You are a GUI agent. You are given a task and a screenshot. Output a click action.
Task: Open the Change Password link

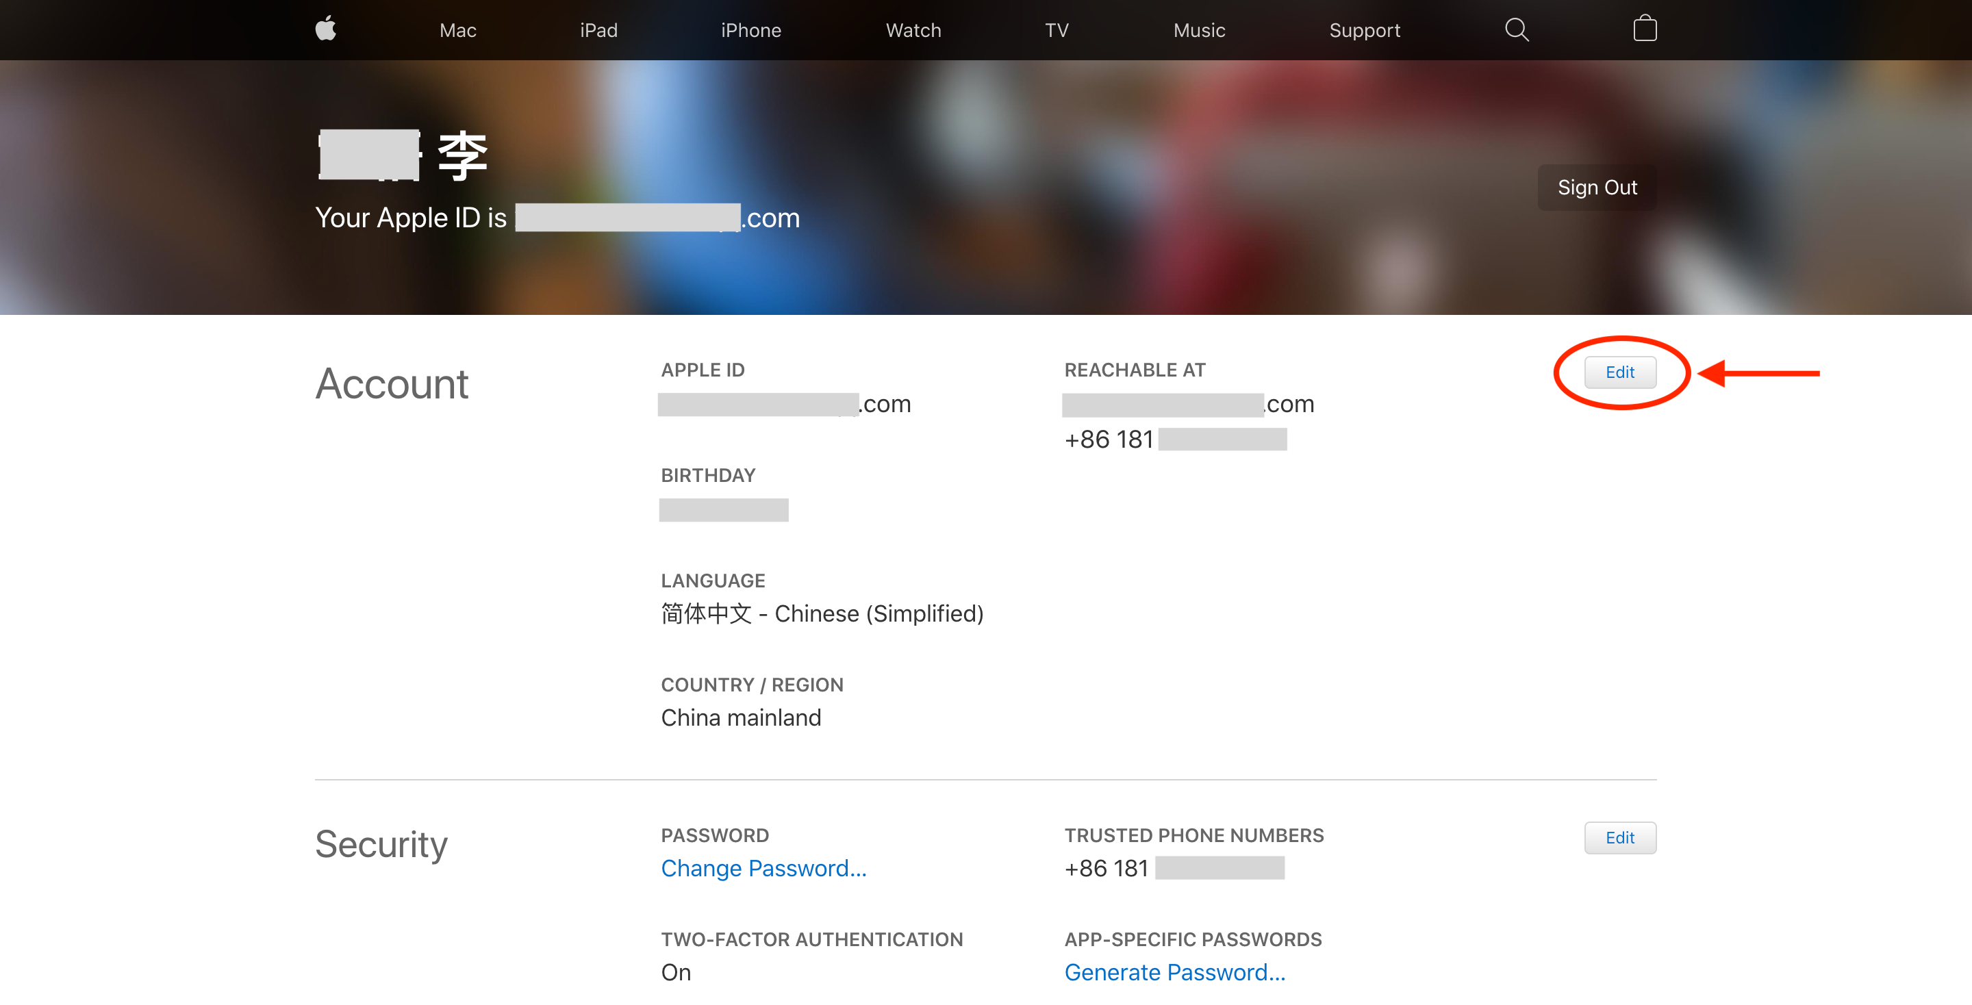point(763,868)
